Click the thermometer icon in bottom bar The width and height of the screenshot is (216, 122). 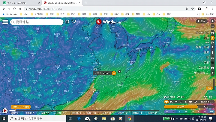pyautogui.click(x=181, y=102)
